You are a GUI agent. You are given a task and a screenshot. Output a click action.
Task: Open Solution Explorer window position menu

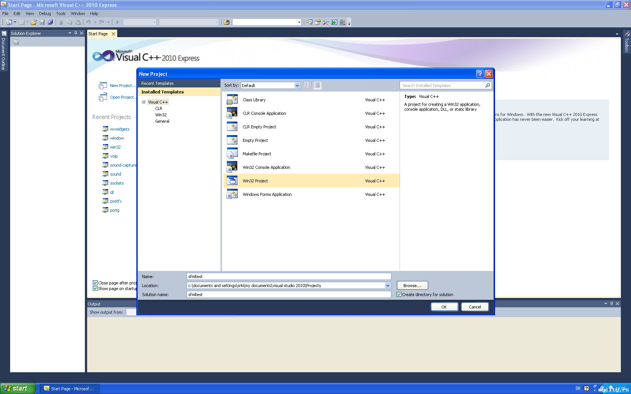[69, 33]
